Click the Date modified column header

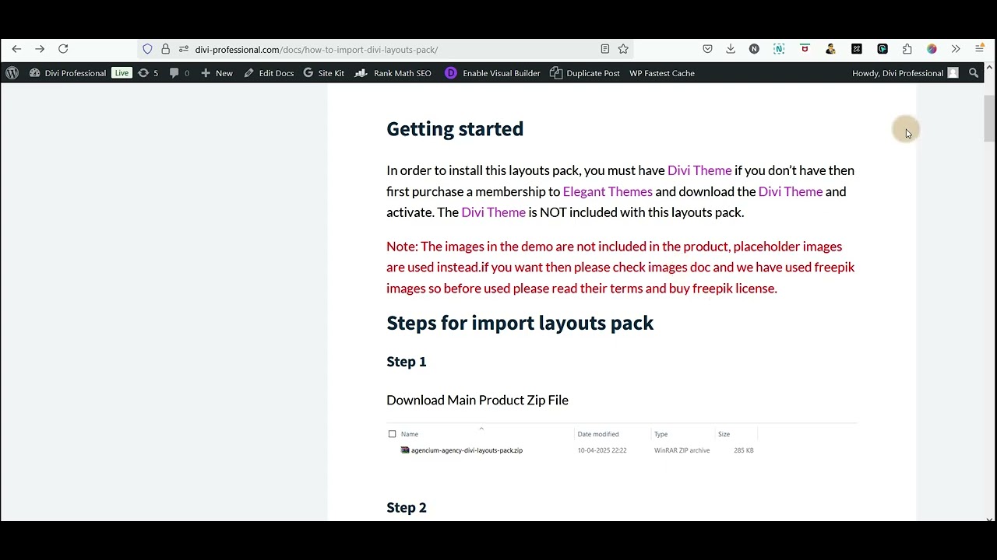pyautogui.click(x=598, y=434)
